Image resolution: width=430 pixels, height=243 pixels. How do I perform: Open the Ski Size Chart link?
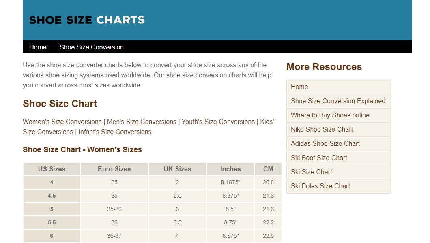coord(311,172)
